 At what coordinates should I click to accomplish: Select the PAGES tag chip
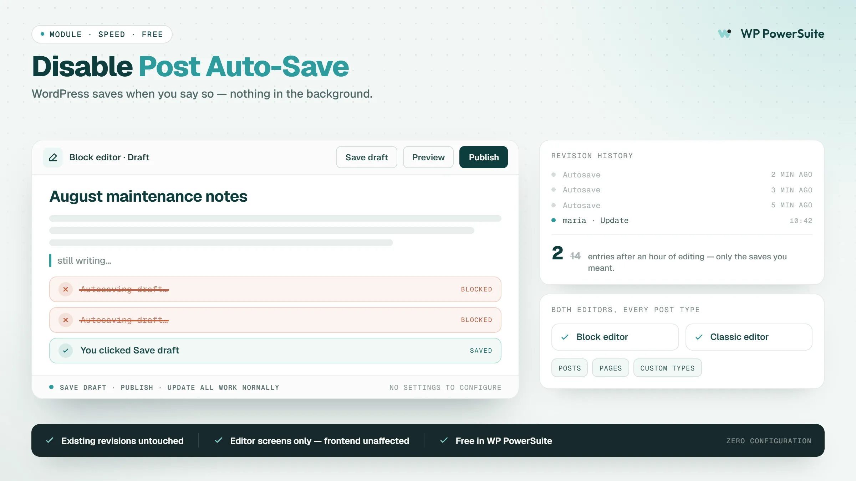point(611,368)
